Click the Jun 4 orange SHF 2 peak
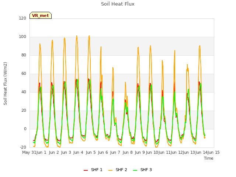Image resolution: width=236 pixels, height=177 pixels. [77, 36]
